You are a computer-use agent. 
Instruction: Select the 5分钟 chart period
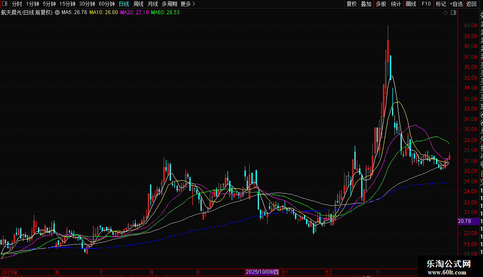pos(49,4)
